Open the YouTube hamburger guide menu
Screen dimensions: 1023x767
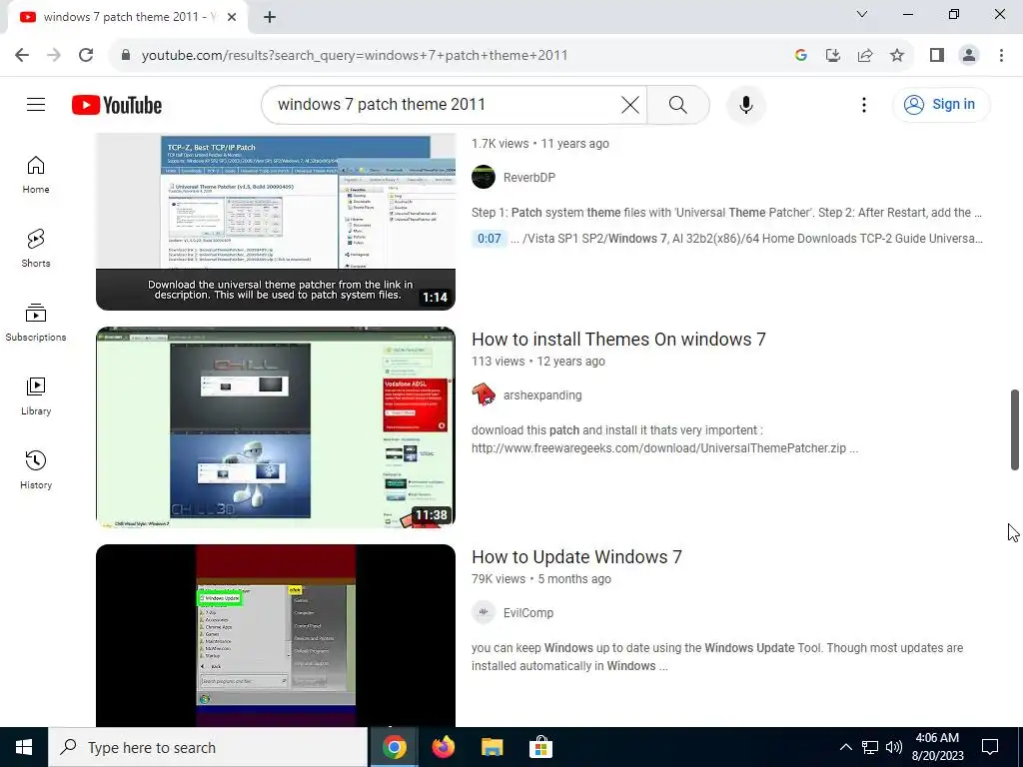click(x=36, y=104)
